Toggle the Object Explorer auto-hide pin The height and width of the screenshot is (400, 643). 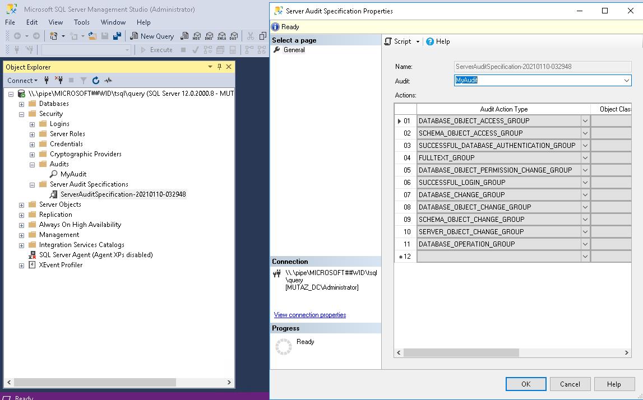tap(218, 67)
